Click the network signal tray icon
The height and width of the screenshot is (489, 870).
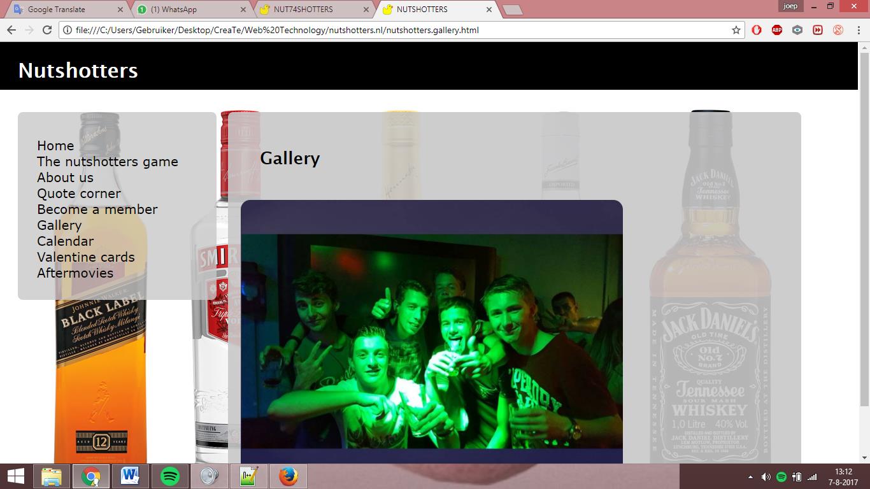point(812,477)
